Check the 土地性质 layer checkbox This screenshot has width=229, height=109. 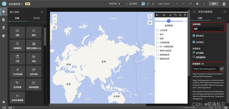157,30
